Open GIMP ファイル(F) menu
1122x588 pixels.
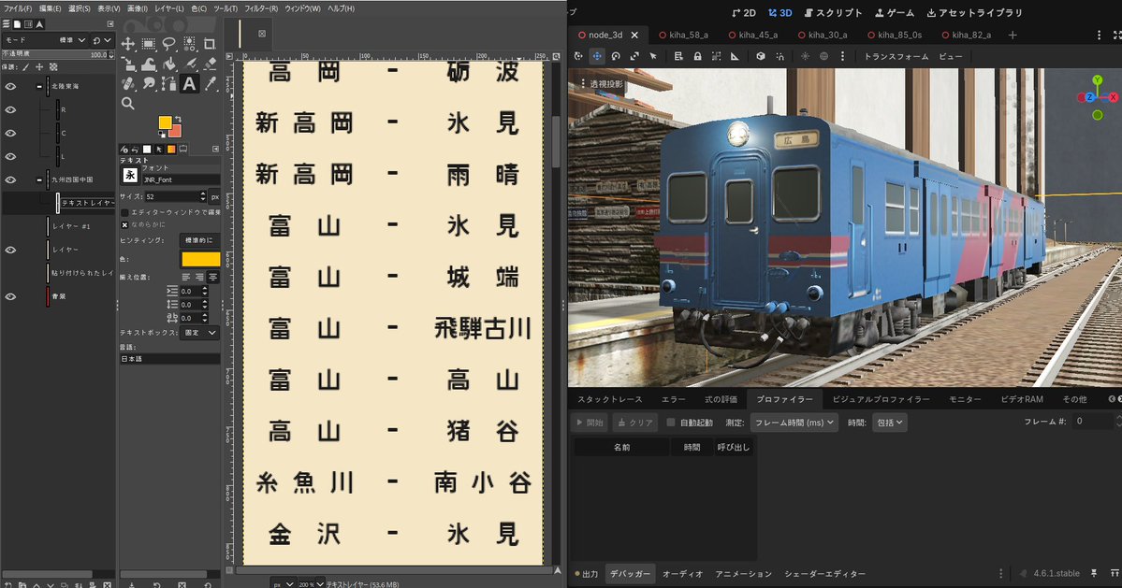(x=18, y=8)
